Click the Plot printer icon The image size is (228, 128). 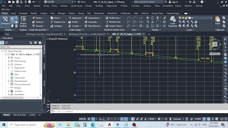tap(30, 2)
